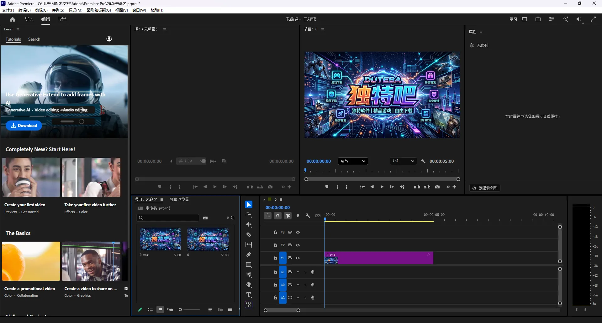Open Program monitor panel menu
Viewport: 602px width, 323px height.
(x=323, y=29)
